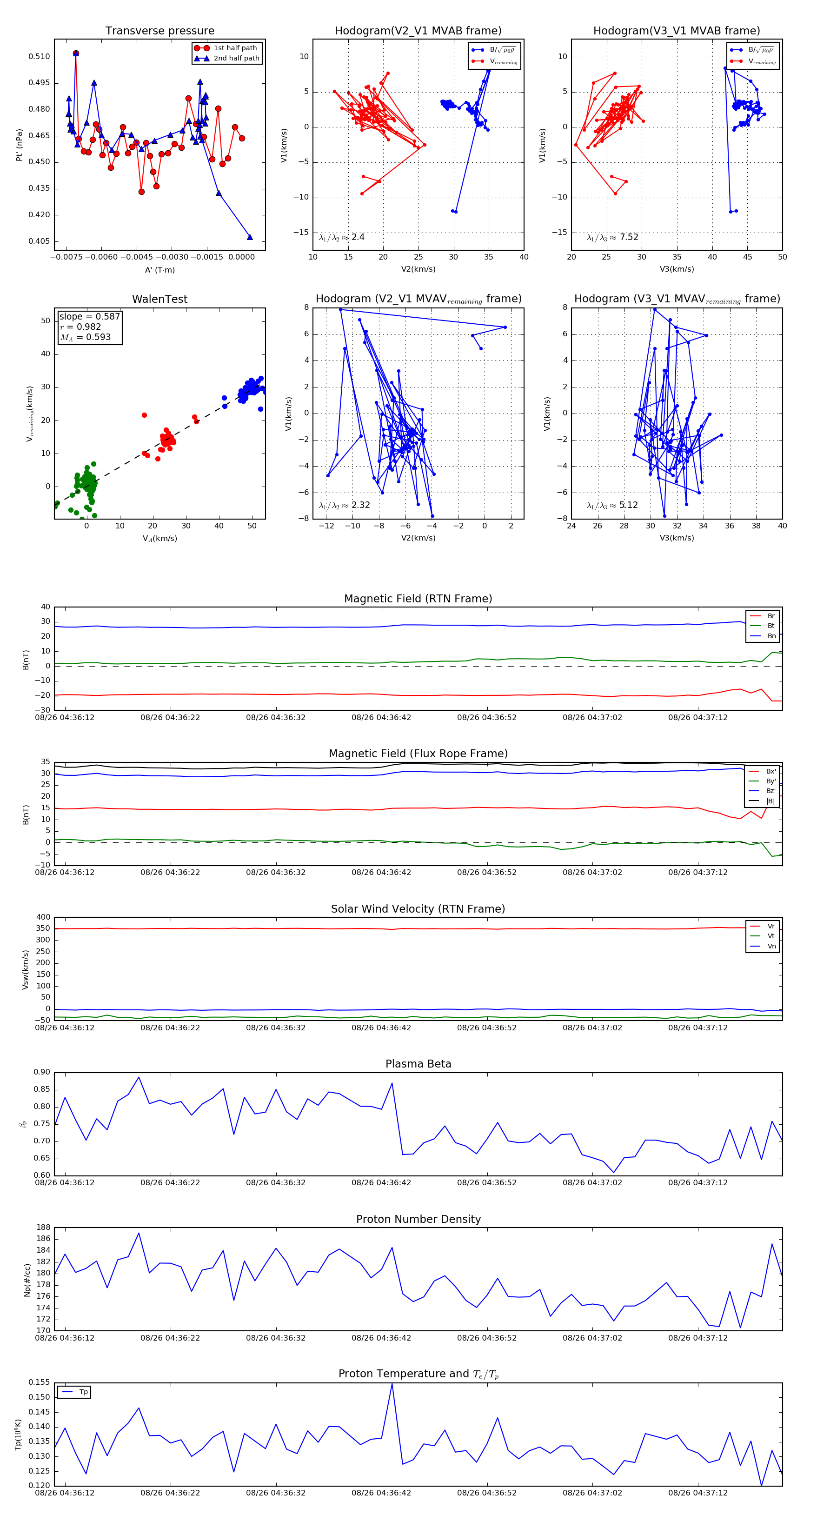Click the "slope = 0.587" annotation
Screen dimensions: 837x1535
click(89, 316)
